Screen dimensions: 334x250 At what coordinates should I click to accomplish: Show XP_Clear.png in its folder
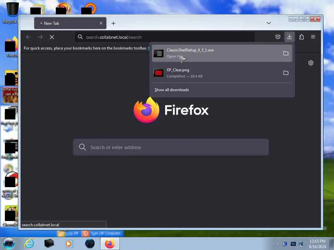point(286,73)
